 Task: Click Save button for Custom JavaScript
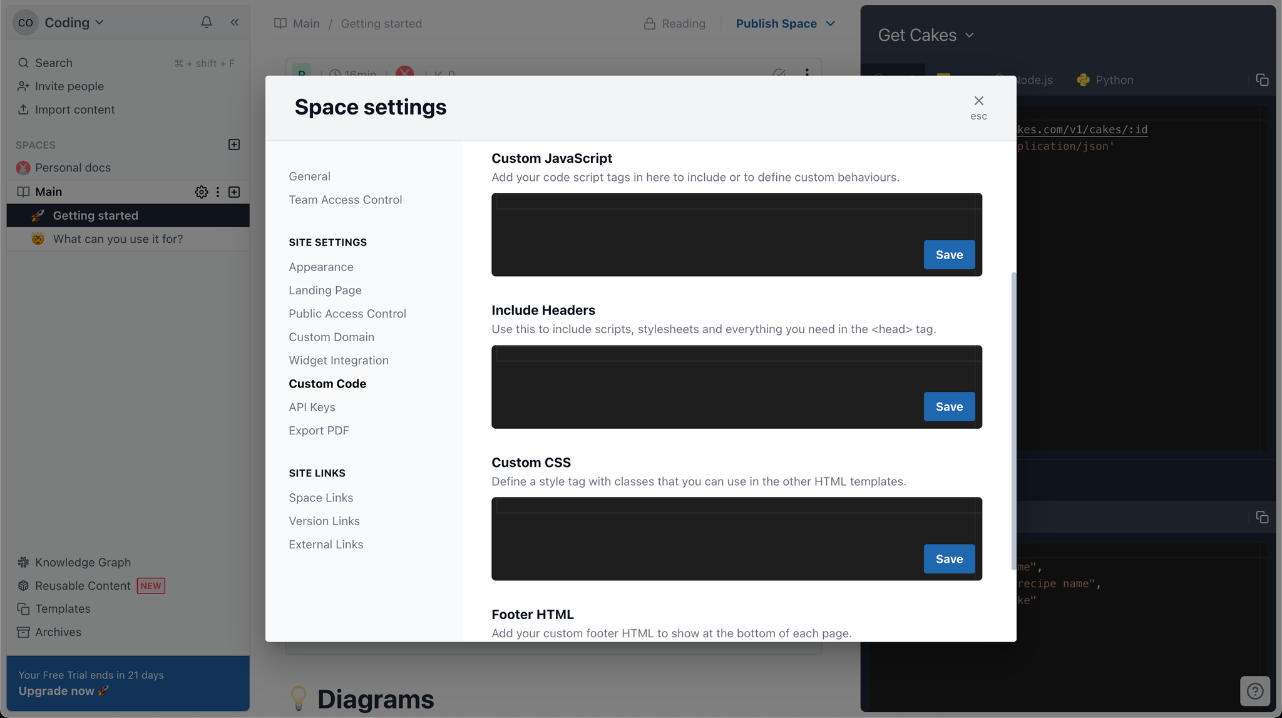pos(949,255)
